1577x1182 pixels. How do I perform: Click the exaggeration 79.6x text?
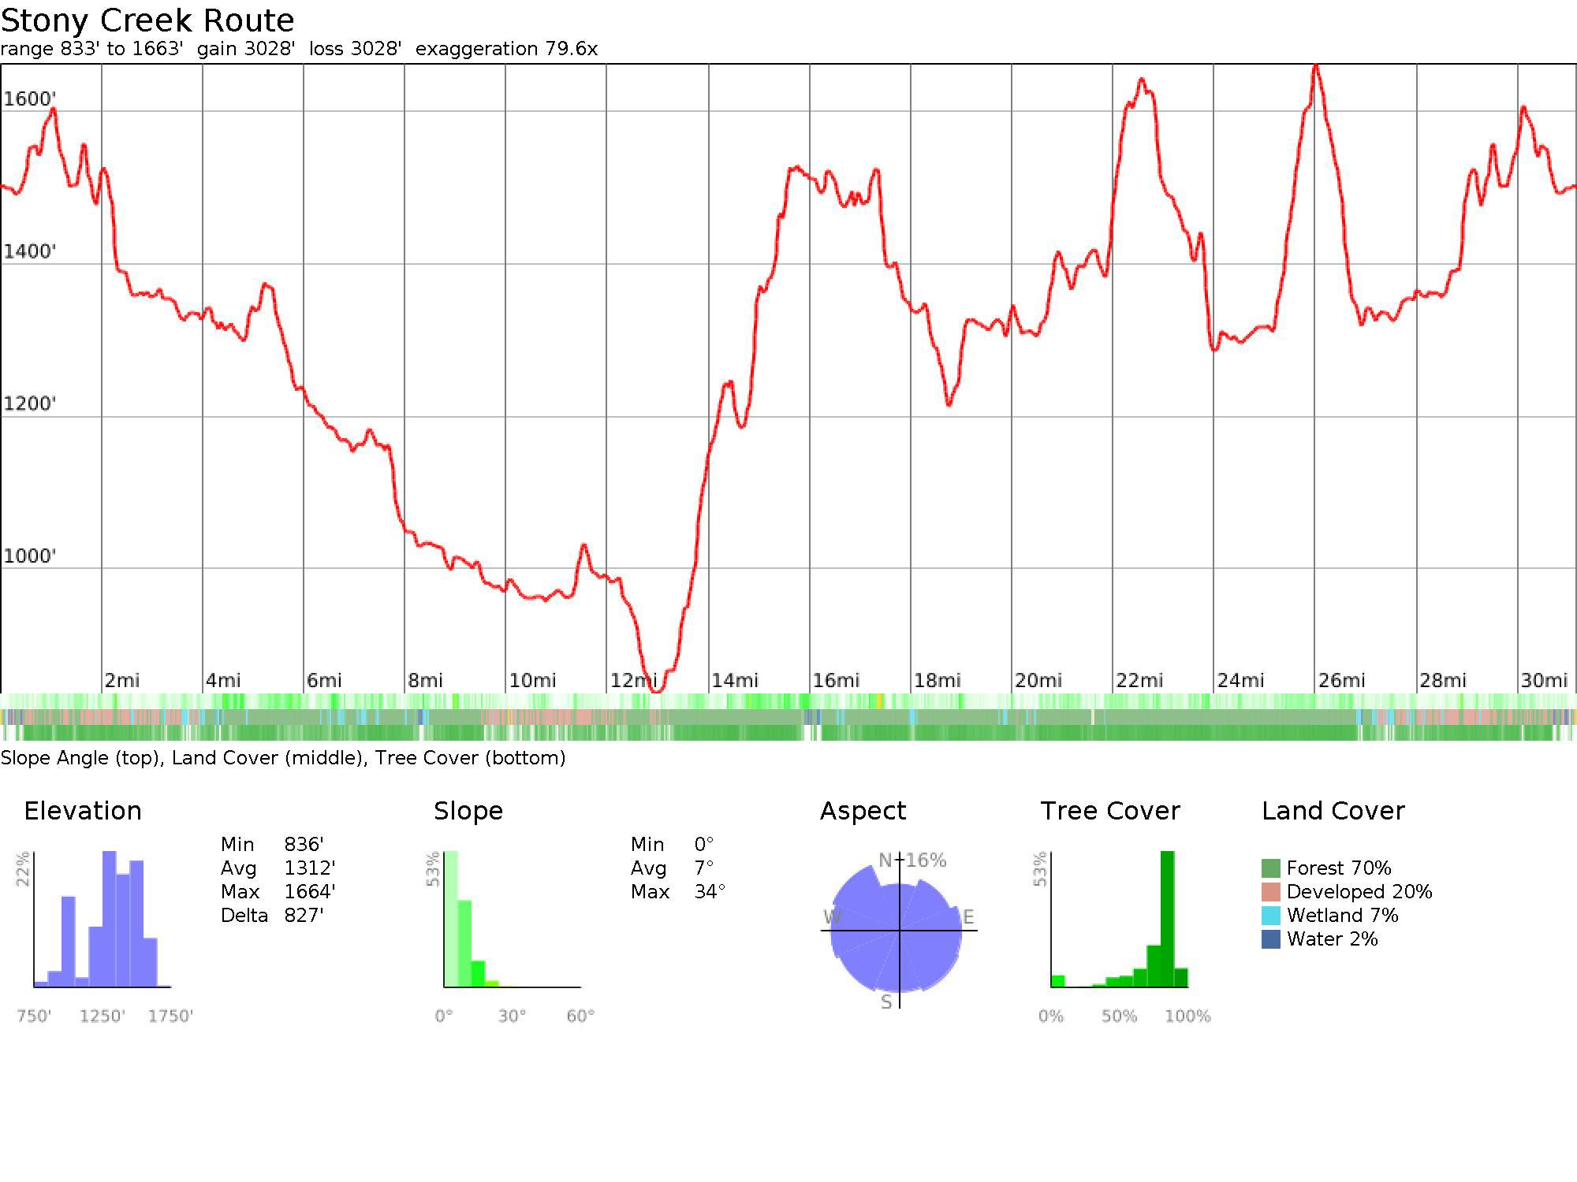(x=506, y=49)
